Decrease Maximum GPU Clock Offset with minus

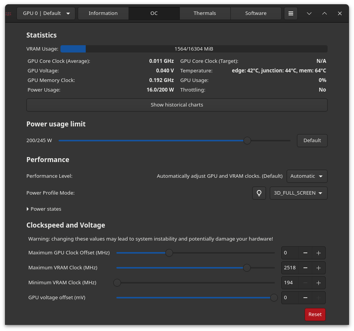(x=305, y=253)
